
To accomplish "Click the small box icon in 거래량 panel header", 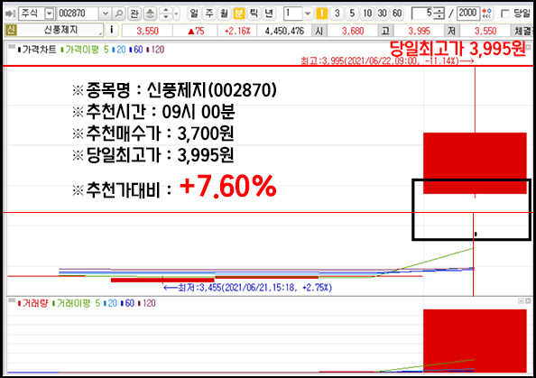I will [x=12, y=300].
